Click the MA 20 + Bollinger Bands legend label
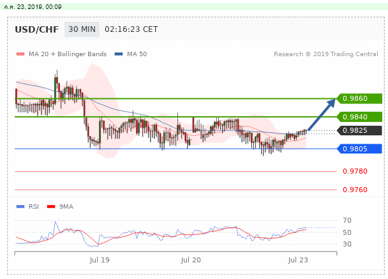Viewport: 388px width, 279px height. (x=68, y=54)
